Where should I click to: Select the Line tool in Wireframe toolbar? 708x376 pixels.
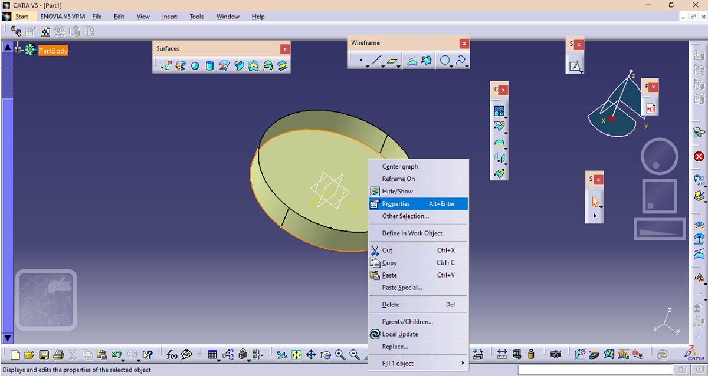click(376, 60)
